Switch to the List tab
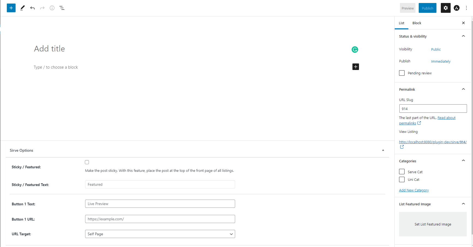This screenshot has height=247, width=473. pos(402,23)
